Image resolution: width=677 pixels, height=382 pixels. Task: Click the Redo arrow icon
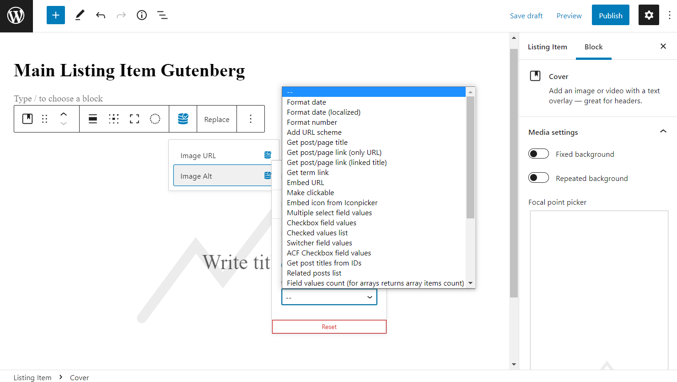pos(121,16)
